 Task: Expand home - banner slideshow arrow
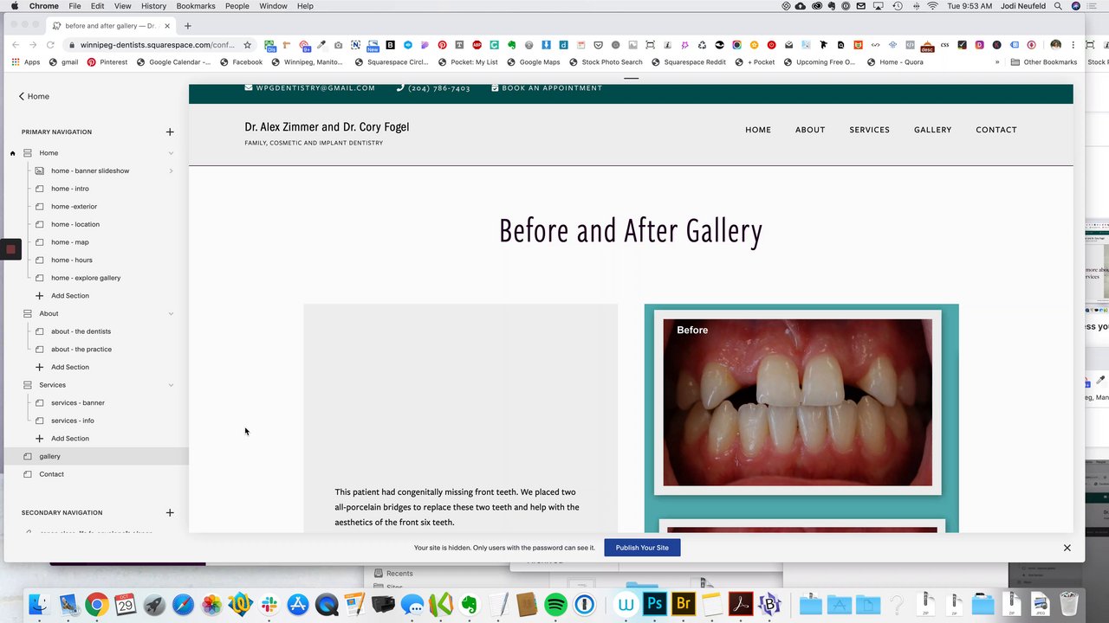pos(171,171)
